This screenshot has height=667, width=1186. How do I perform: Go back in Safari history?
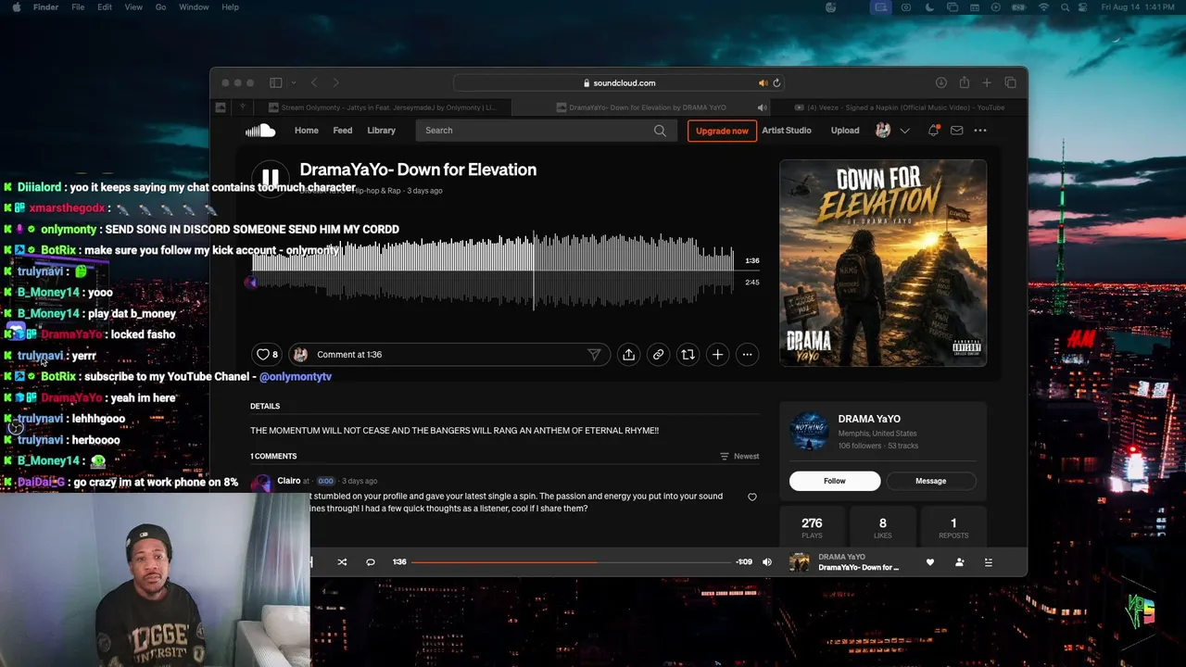pyautogui.click(x=314, y=83)
